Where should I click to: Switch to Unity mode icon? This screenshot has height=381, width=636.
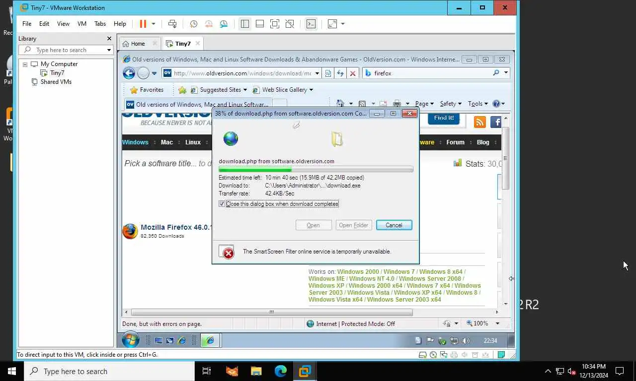pyautogui.click(x=290, y=24)
